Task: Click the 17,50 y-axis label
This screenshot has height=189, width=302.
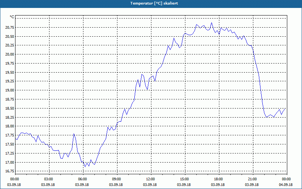Action: point(9,144)
